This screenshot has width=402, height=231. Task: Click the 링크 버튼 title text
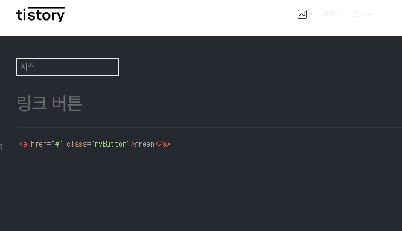pos(49,103)
